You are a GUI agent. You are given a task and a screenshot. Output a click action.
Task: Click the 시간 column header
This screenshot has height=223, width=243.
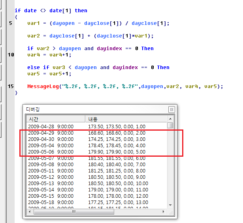click(x=55, y=119)
